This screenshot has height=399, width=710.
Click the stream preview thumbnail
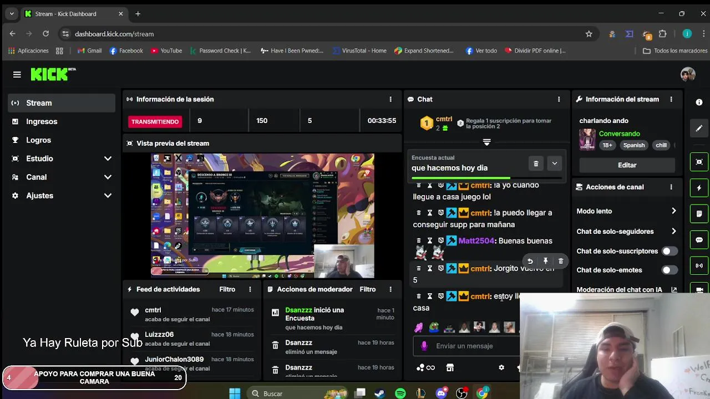coord(262,216)
